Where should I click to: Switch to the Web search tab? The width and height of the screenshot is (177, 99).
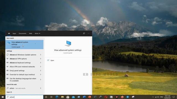point(30,34)
